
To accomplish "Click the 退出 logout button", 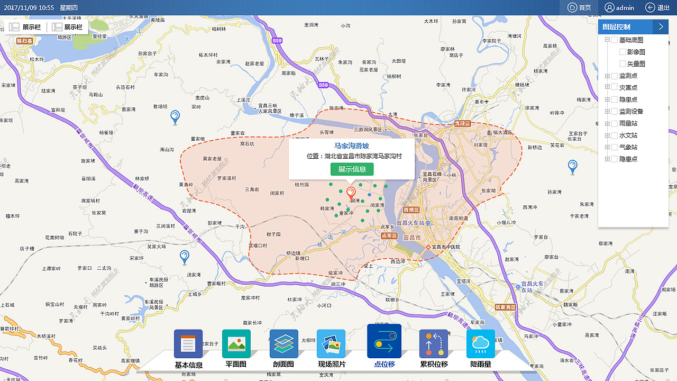I will click(x=657, y=7).
